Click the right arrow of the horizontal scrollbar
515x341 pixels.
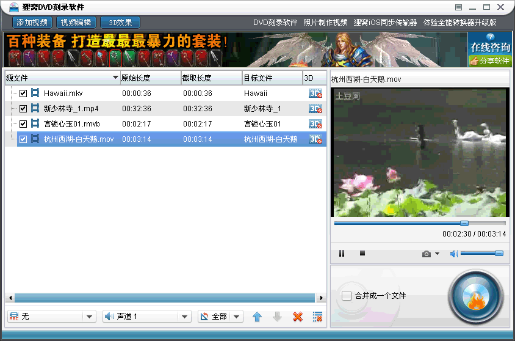tap(321, 298)
